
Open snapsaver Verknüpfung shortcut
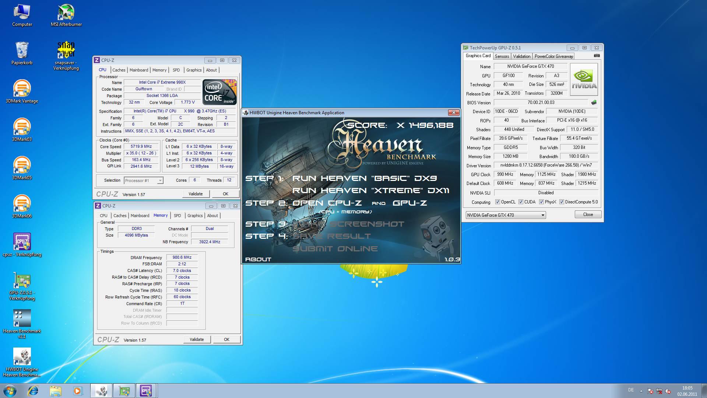click(66, 56)
